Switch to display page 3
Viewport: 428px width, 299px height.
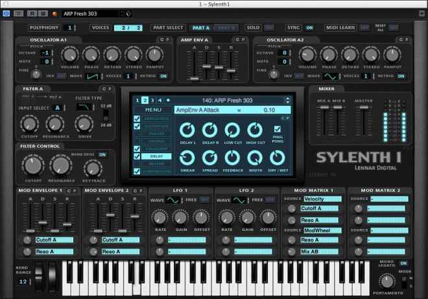152,101
